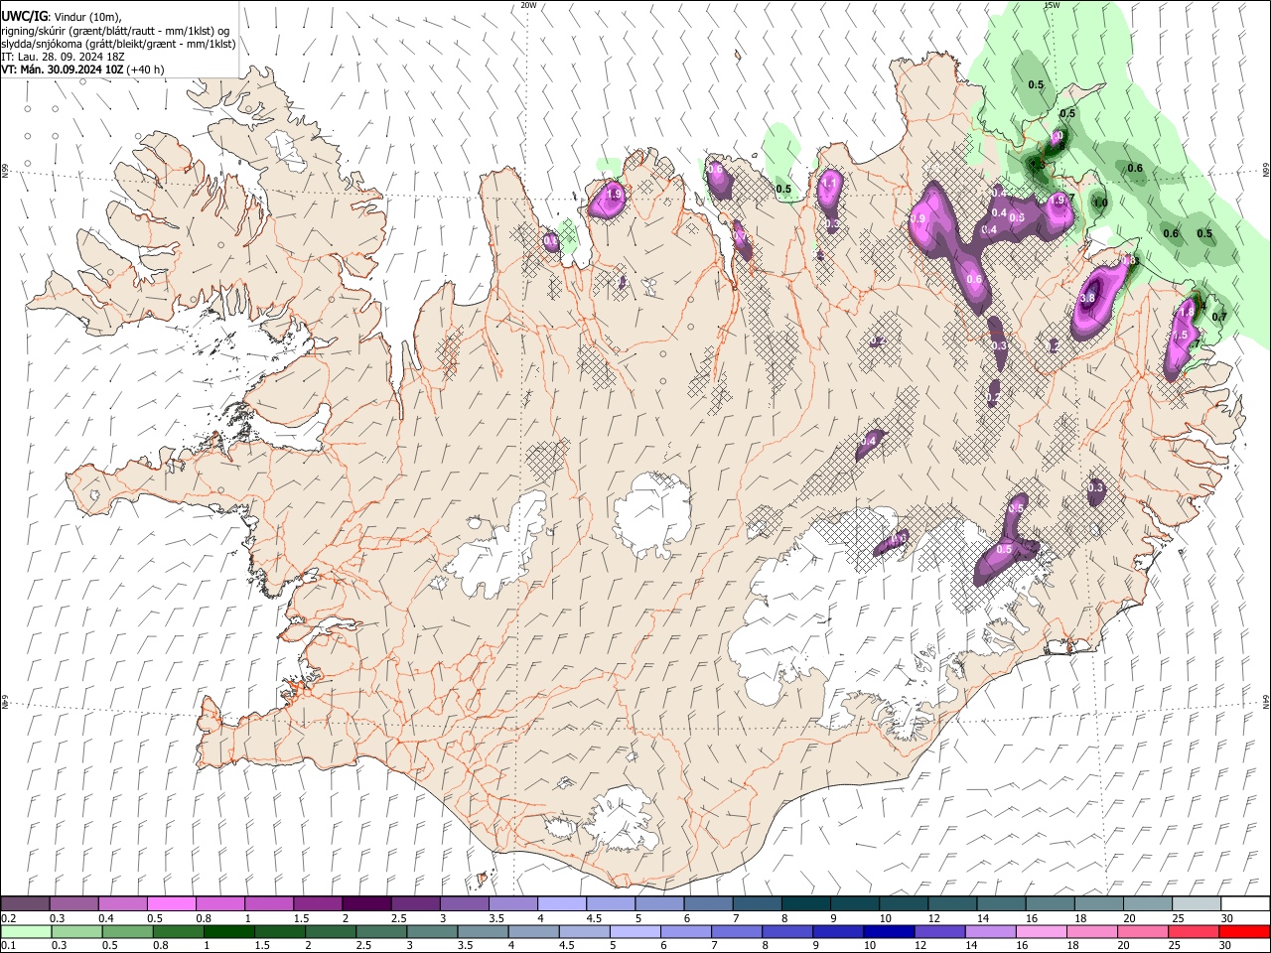Click the magenta 1.5 swatch in the snow legend
This screenshot has height=953, width=1271.
point(317,903)
